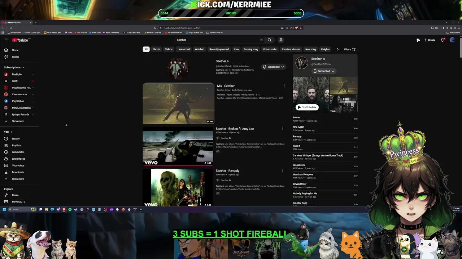Screen dimensions: 462x259
Task: Click the browser reload button
Action: pos(11,28)
